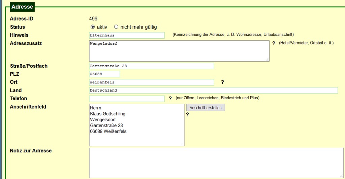Click the 'Adresse' section header
345x179 pixels.
22,7
